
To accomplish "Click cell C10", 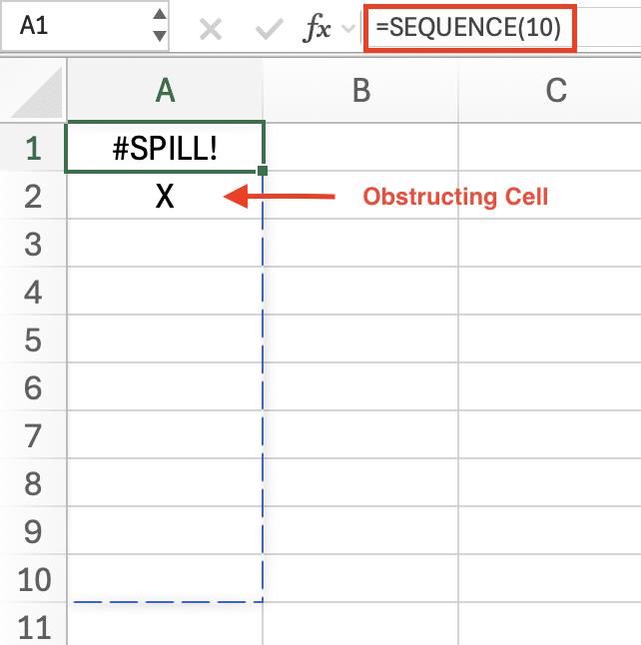I will pos(550,578).
